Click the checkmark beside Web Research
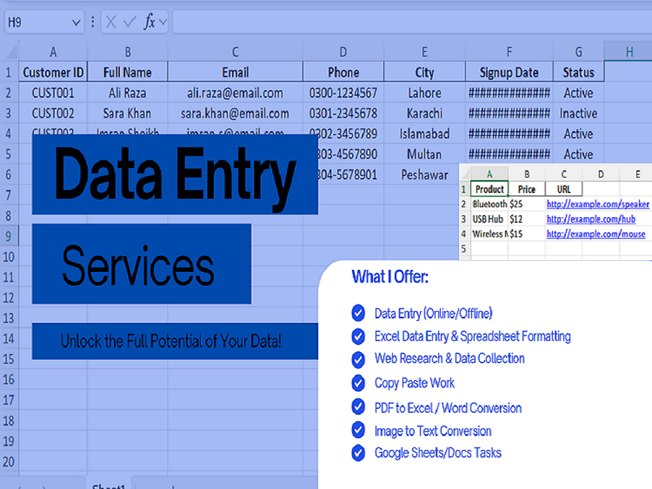 (x=358, y=359)
